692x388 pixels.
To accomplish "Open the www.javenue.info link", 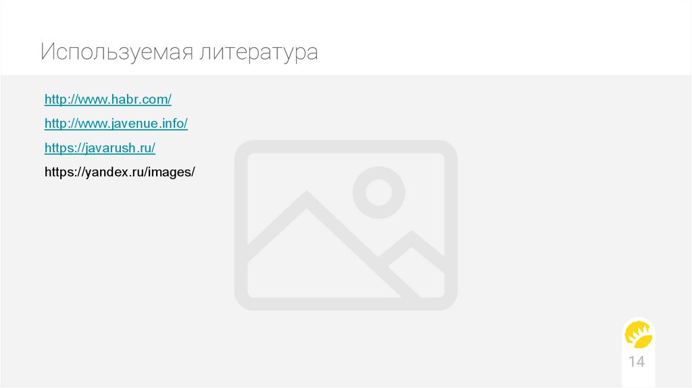I will coord(116,124).
